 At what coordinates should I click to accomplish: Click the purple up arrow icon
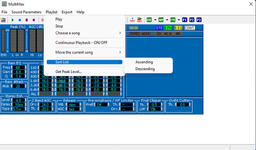[27, 20]
